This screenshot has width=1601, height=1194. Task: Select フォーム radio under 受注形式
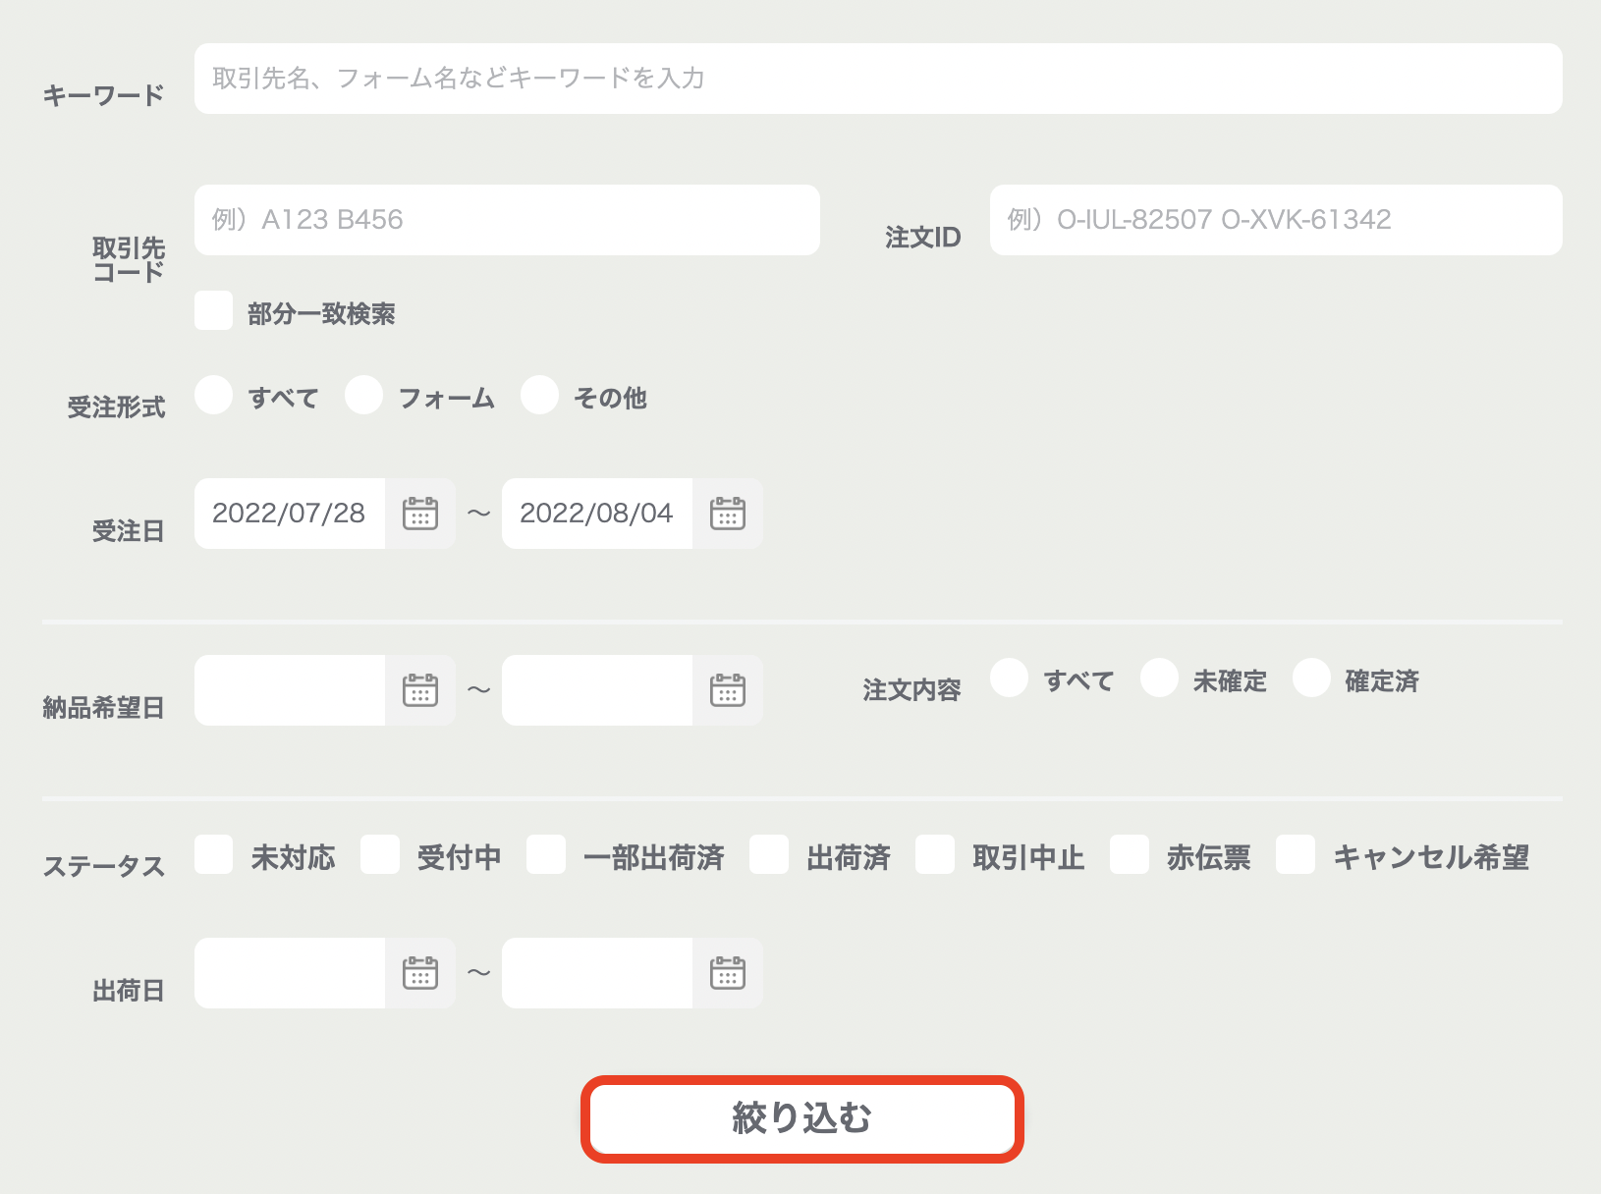pos(363,395)
